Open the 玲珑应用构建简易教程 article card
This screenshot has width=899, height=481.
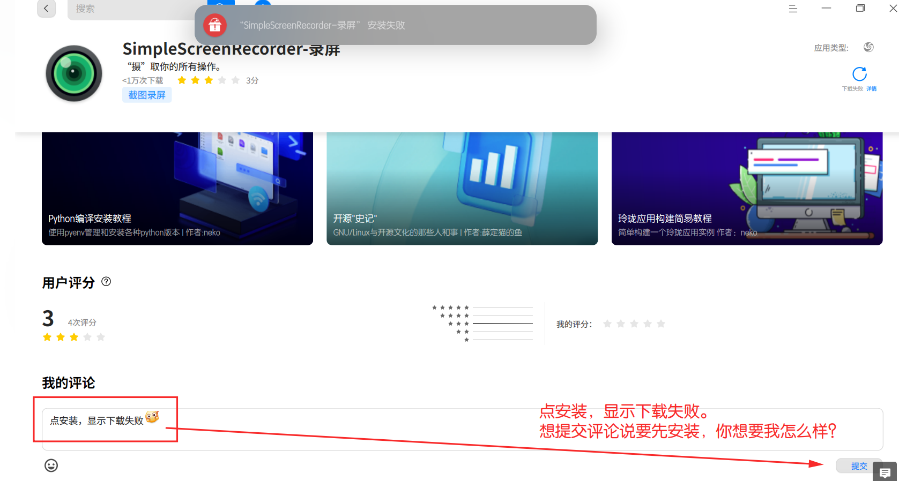tap(747, 189)
